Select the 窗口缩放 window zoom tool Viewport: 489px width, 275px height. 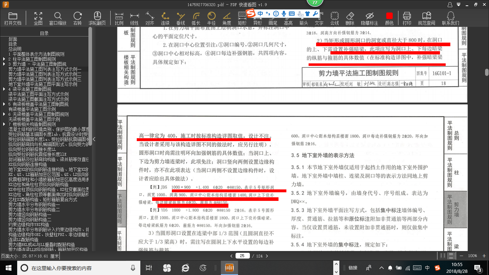(x=58, y=18)
